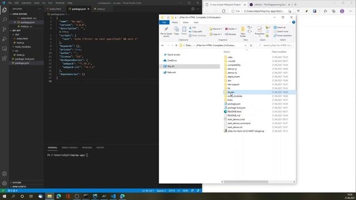Viewport: 356px width, 200px height.
Task: Click the Visual Studio Code taskbar icon
Action: click(x=113, y=196)
